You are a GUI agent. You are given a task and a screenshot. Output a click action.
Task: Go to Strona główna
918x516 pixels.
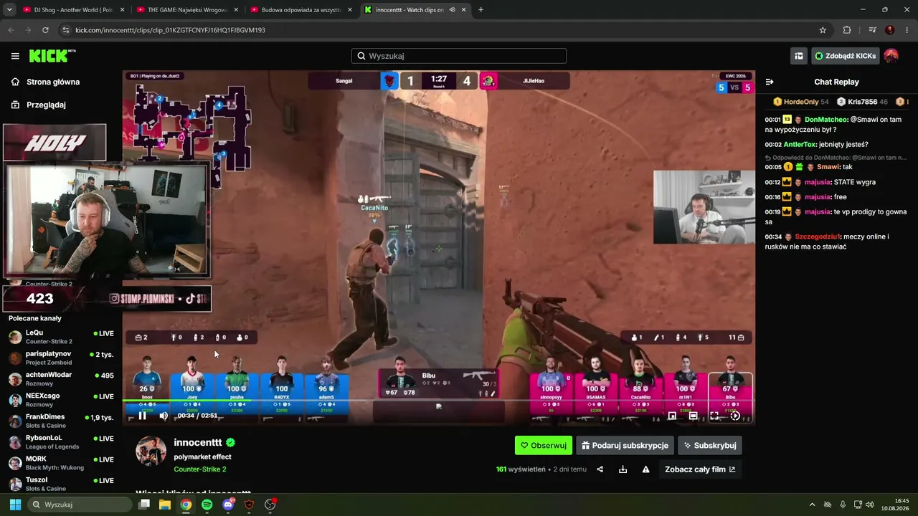click(x=53, y=82)
